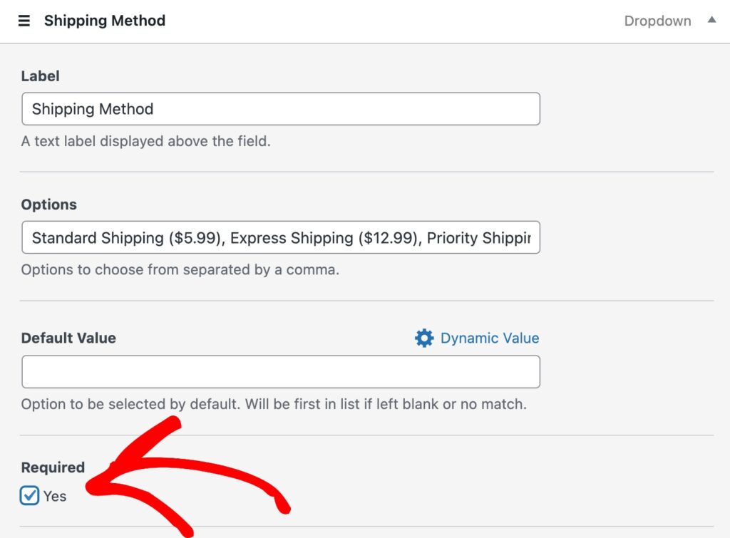Click empty header bar space left of "Dropdown"
Screen dimensions: 730x538
coord(392,21)
